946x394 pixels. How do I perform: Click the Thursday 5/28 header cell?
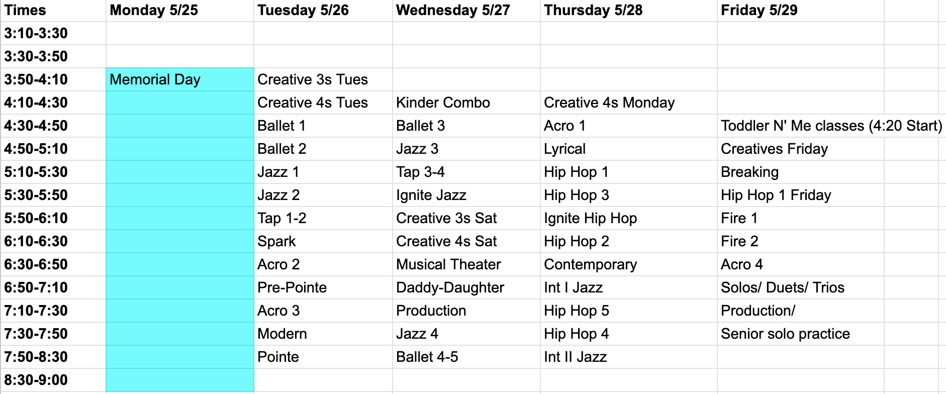tap(628, 11)
